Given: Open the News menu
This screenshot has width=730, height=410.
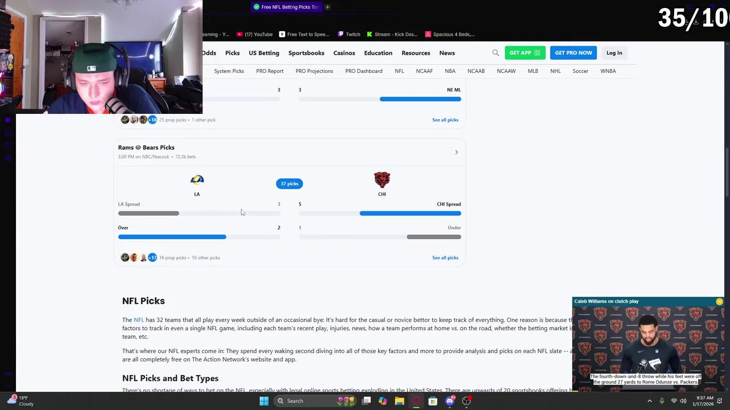Looking at the screenshot, I should click(447, 53).
